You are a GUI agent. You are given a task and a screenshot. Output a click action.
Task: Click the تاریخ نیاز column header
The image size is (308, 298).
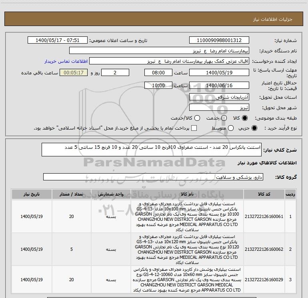[32, 194]
